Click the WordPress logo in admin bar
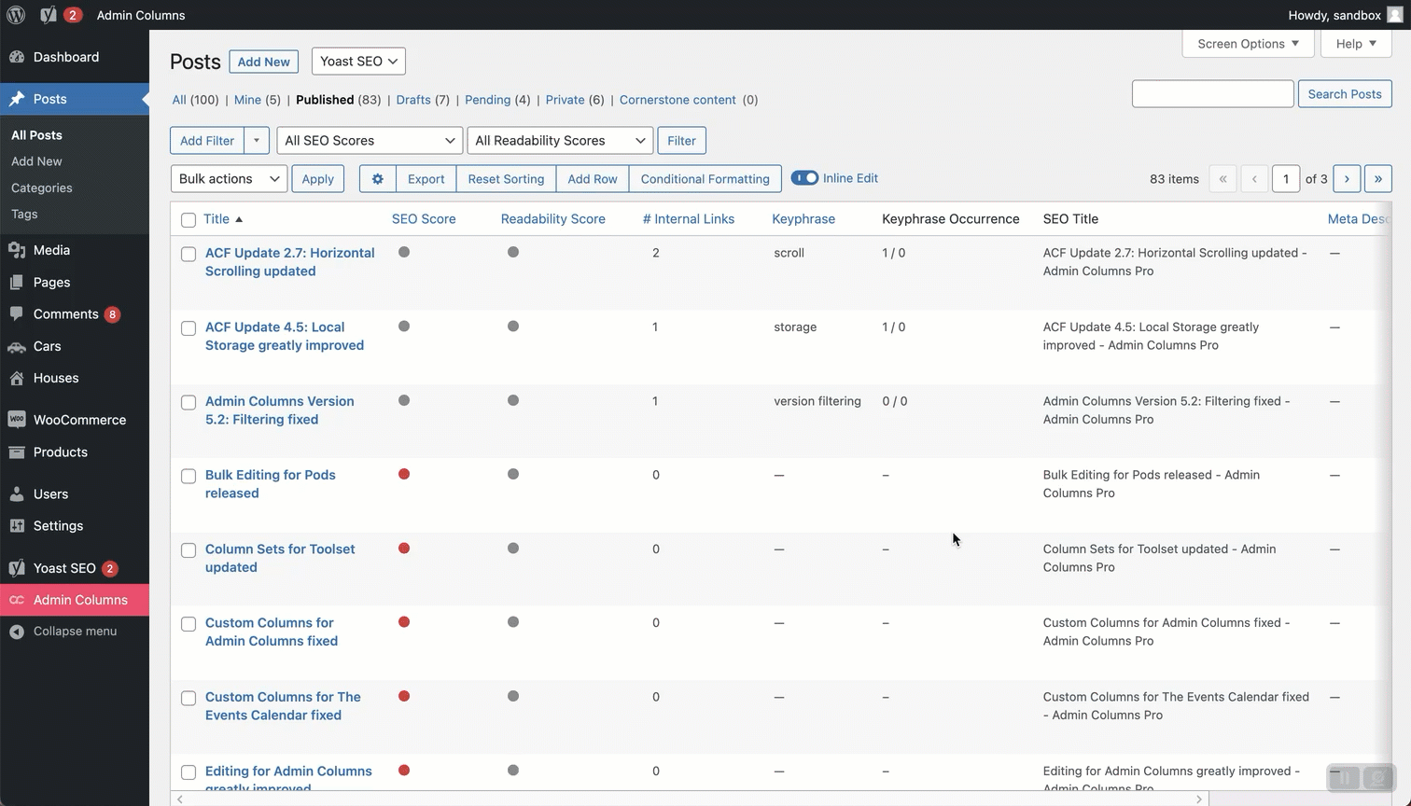The image size is (1411, 806). [16, 15]
